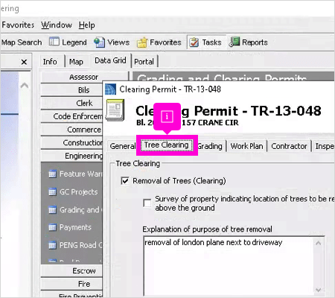Image resolution: width=335 pixels, height=298 pixels.
Task: Open the Window menu
Action: (x=57, y=25)
